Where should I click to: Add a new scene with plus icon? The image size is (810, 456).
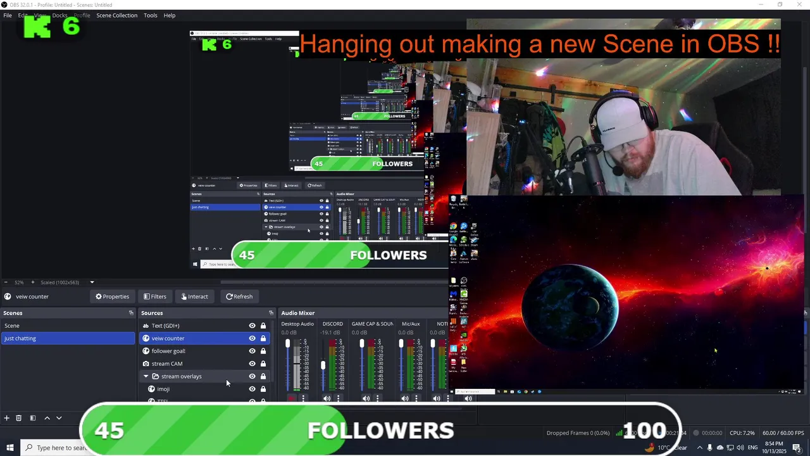pyautogui.click(x=6, y=418)
